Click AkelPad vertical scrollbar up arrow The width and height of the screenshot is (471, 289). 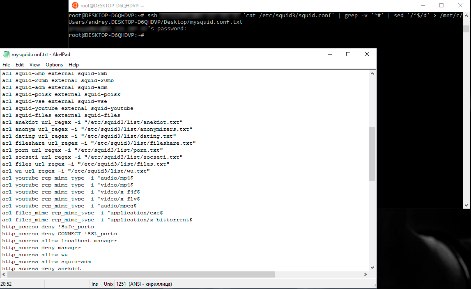point(372,73)
